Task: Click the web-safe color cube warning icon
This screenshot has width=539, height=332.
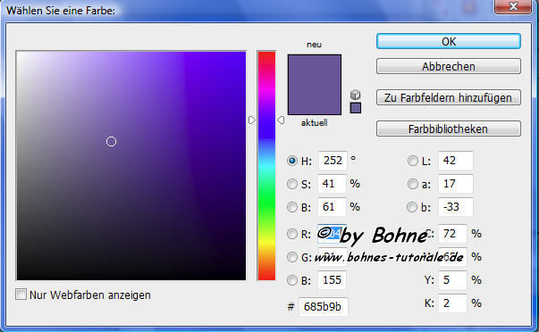Action: [x=356, y=95]
